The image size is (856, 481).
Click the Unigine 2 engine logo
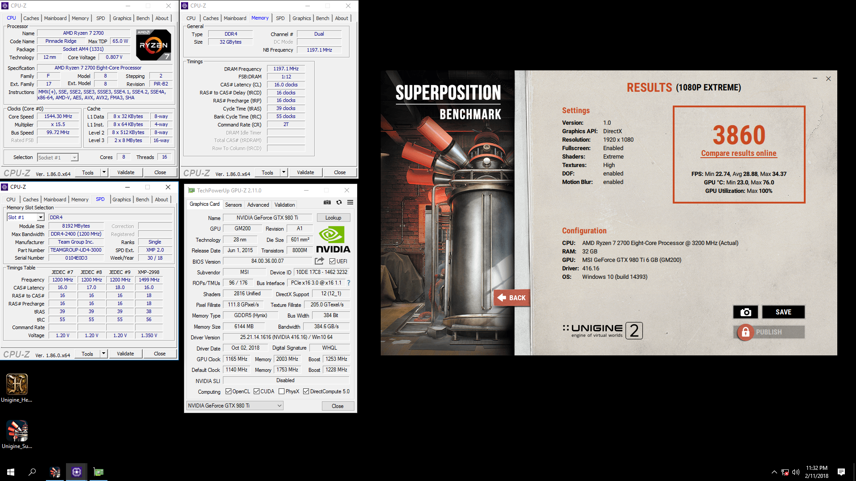tap(603, 331)
